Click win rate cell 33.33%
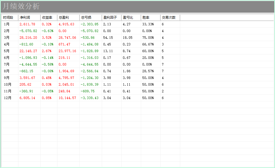 tap(148, 24)
